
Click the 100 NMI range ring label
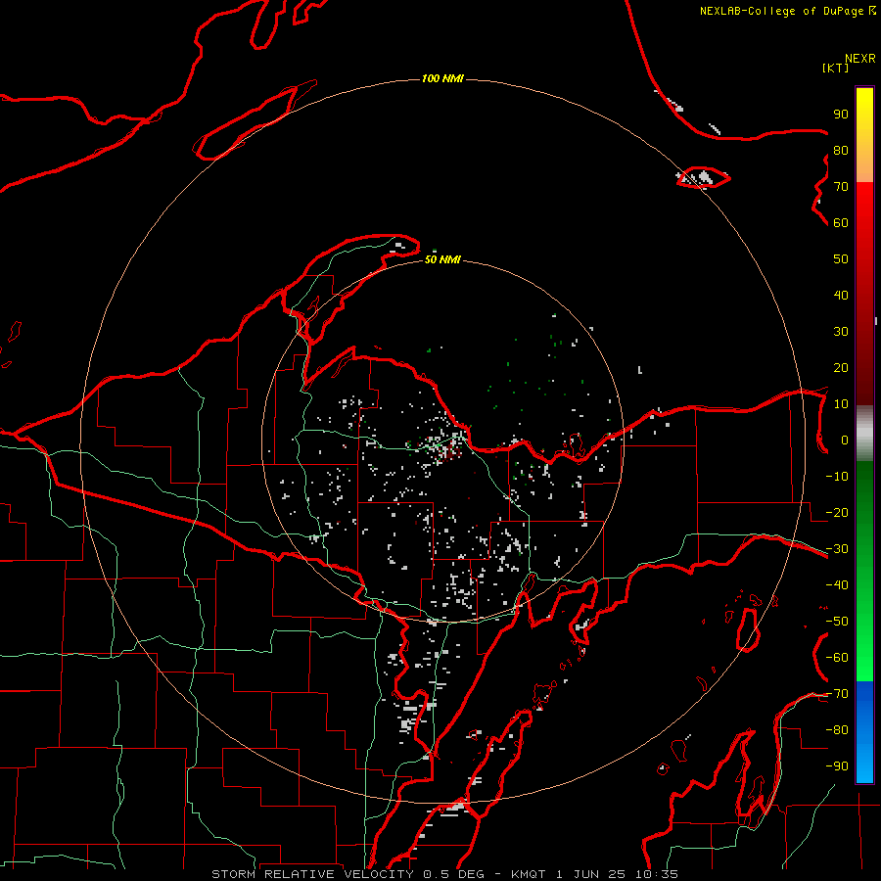click(442, 78)
